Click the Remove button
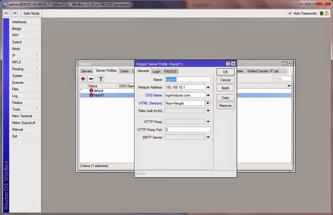 click(x=225, y=106)
